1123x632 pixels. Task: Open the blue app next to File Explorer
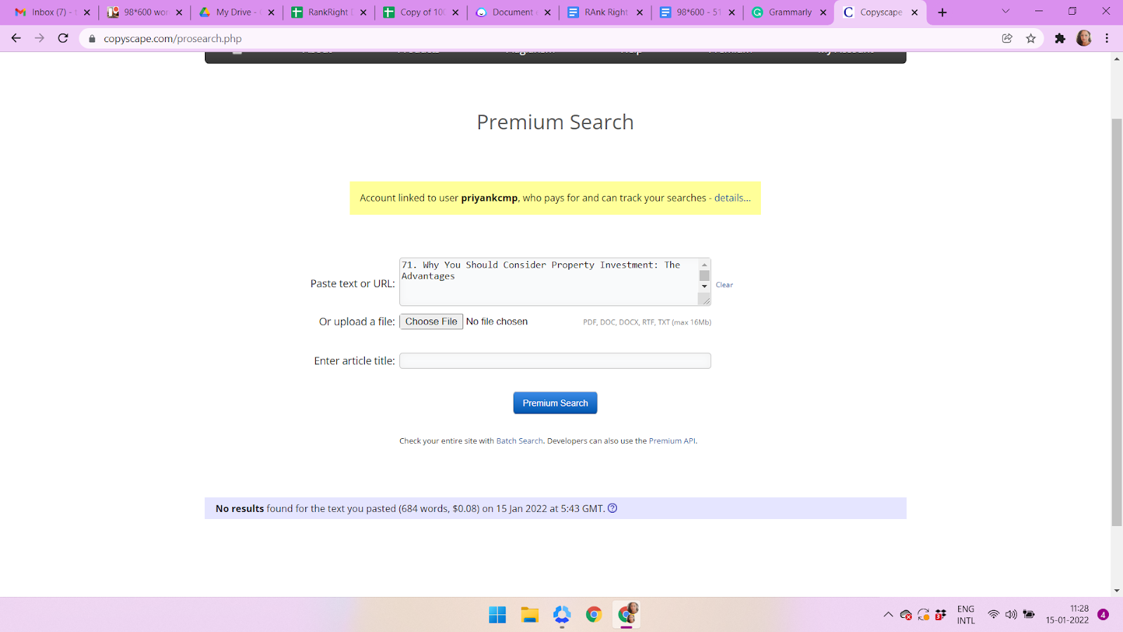tap(561, 615)
